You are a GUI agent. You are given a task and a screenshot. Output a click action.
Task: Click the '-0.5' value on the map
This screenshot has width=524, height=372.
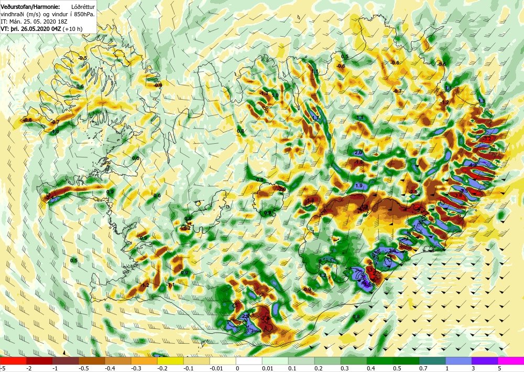[82, 58]
